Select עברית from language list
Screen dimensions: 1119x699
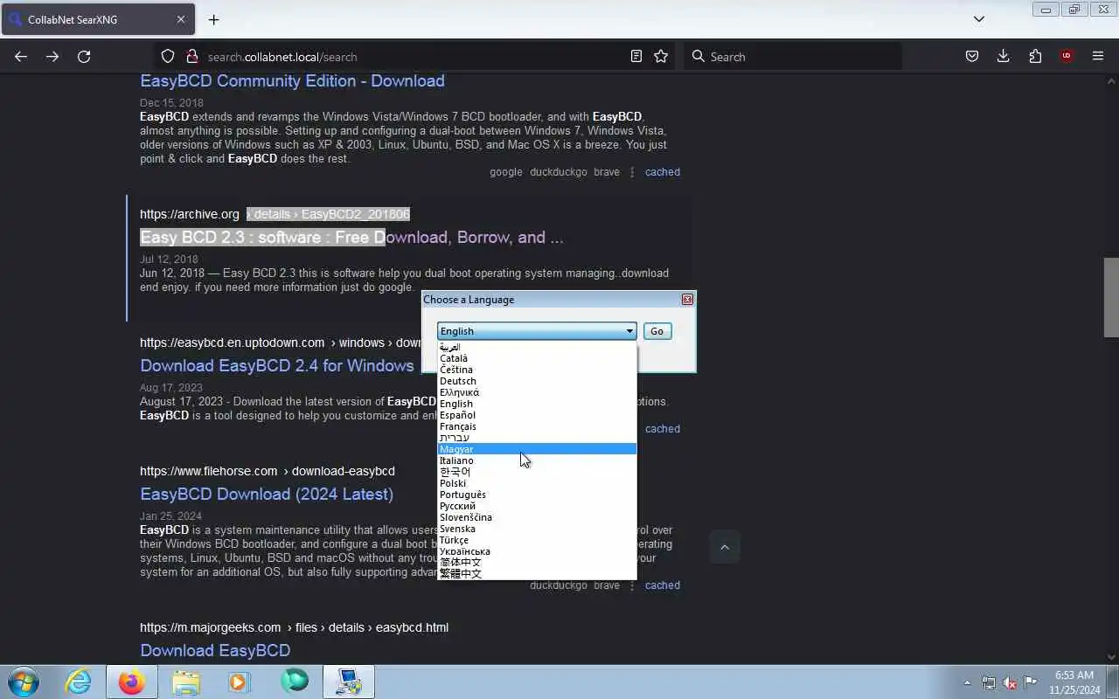click(537, 438)
